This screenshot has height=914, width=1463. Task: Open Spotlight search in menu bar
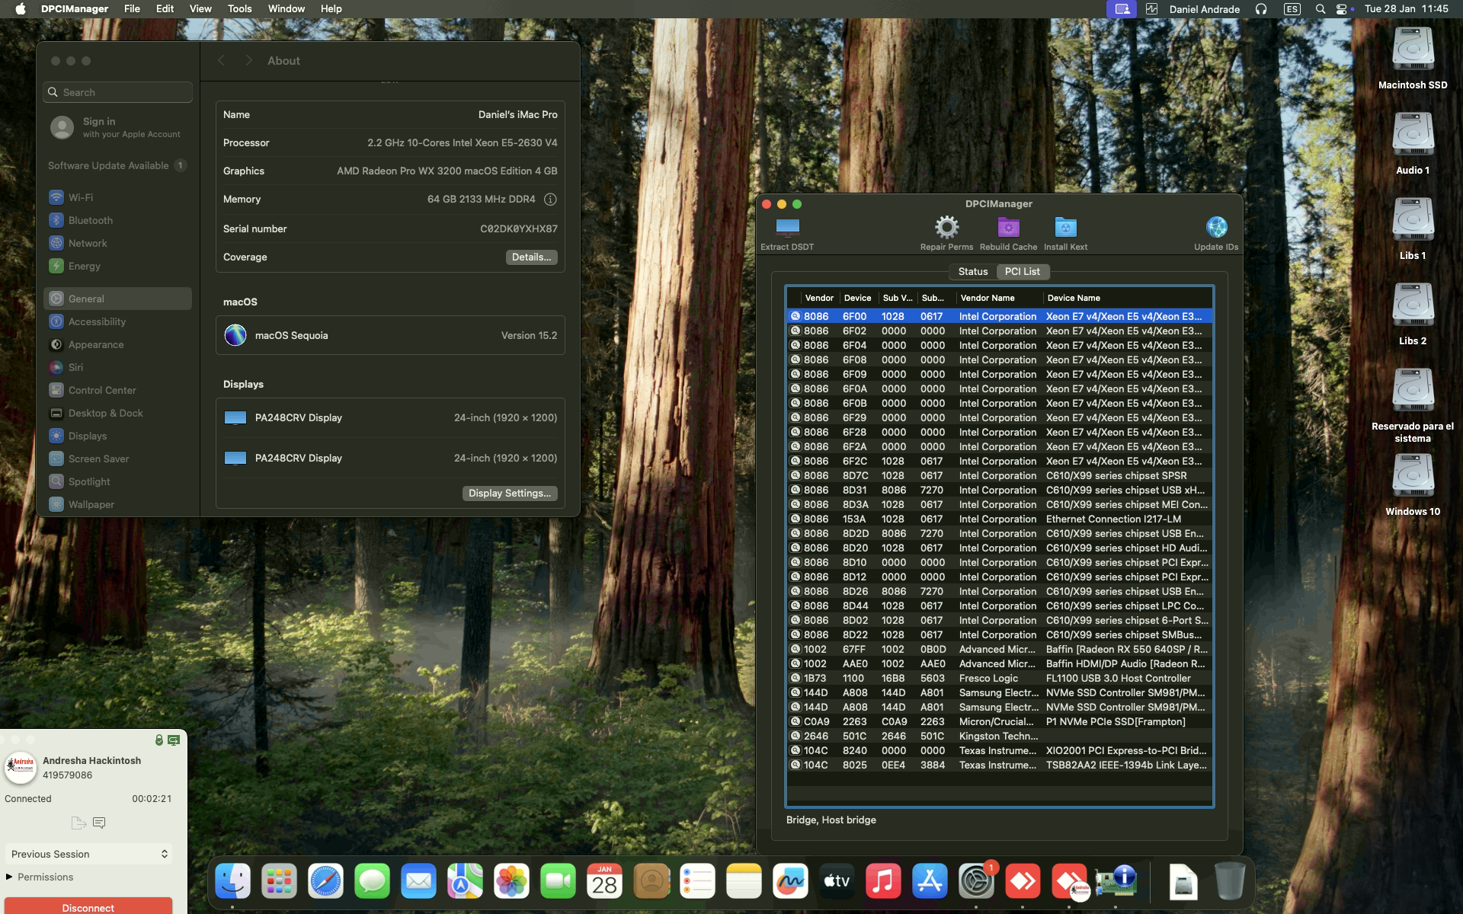click(1320, 9)
